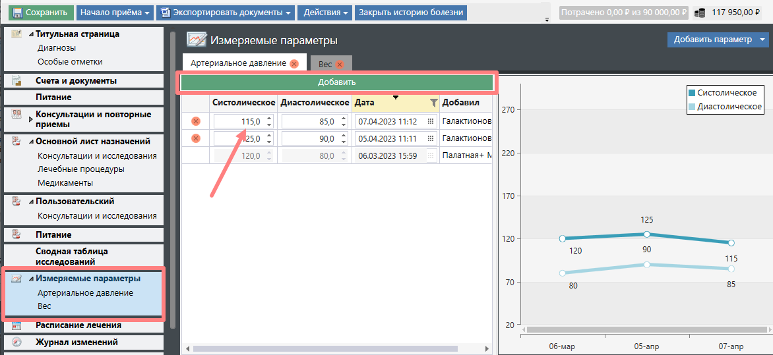773x355 pixels.
Task: Click the delete icon on the 125,0 row
Action: click(196, 138)
